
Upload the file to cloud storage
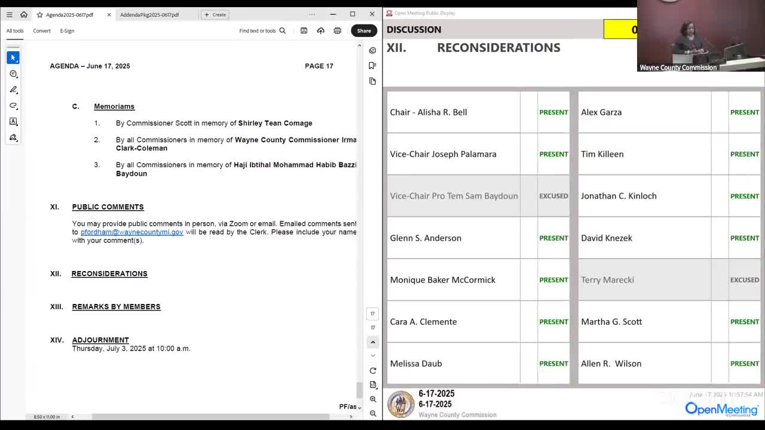tap(320, 30)
